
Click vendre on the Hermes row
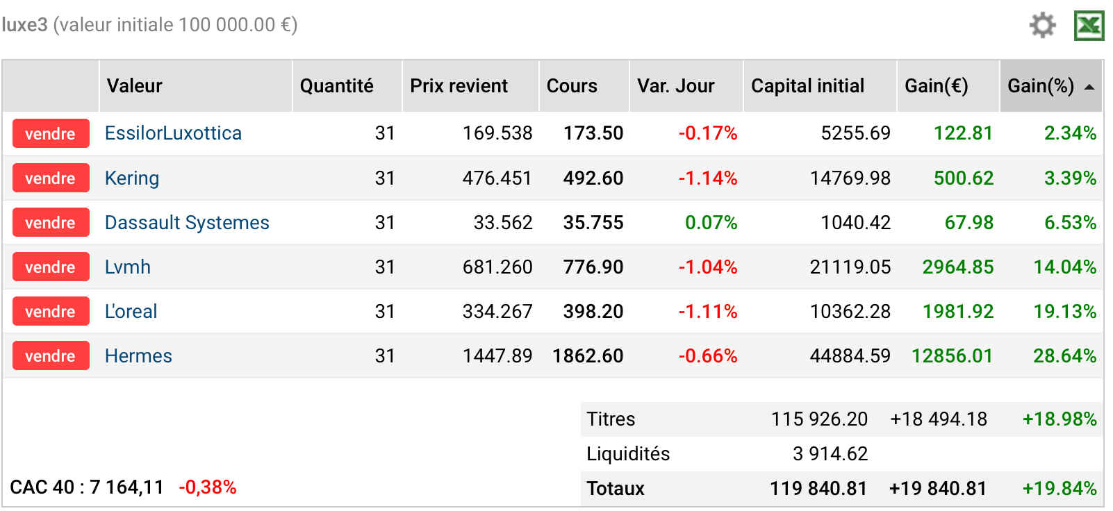51,355
